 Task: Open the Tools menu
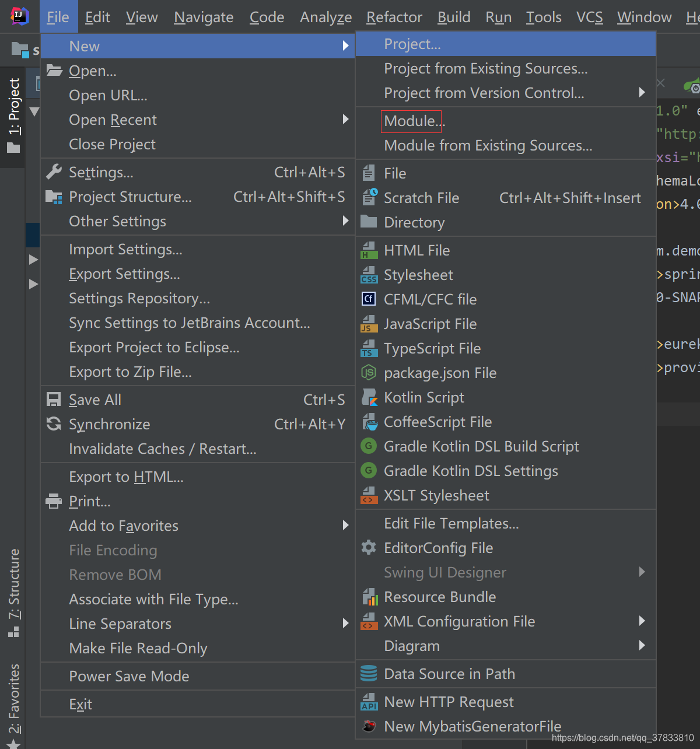pyautogui.click(x=544, y=17)
